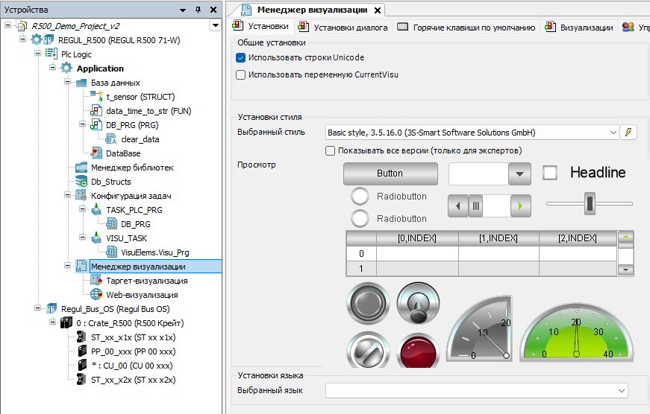Close the Менеджер визуализации editor tab
The width and height of the screenshot is (650, 414).
coord(377,10)
